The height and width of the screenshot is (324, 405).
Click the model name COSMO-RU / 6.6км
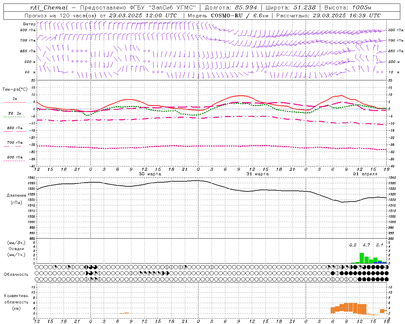point(240,16)
